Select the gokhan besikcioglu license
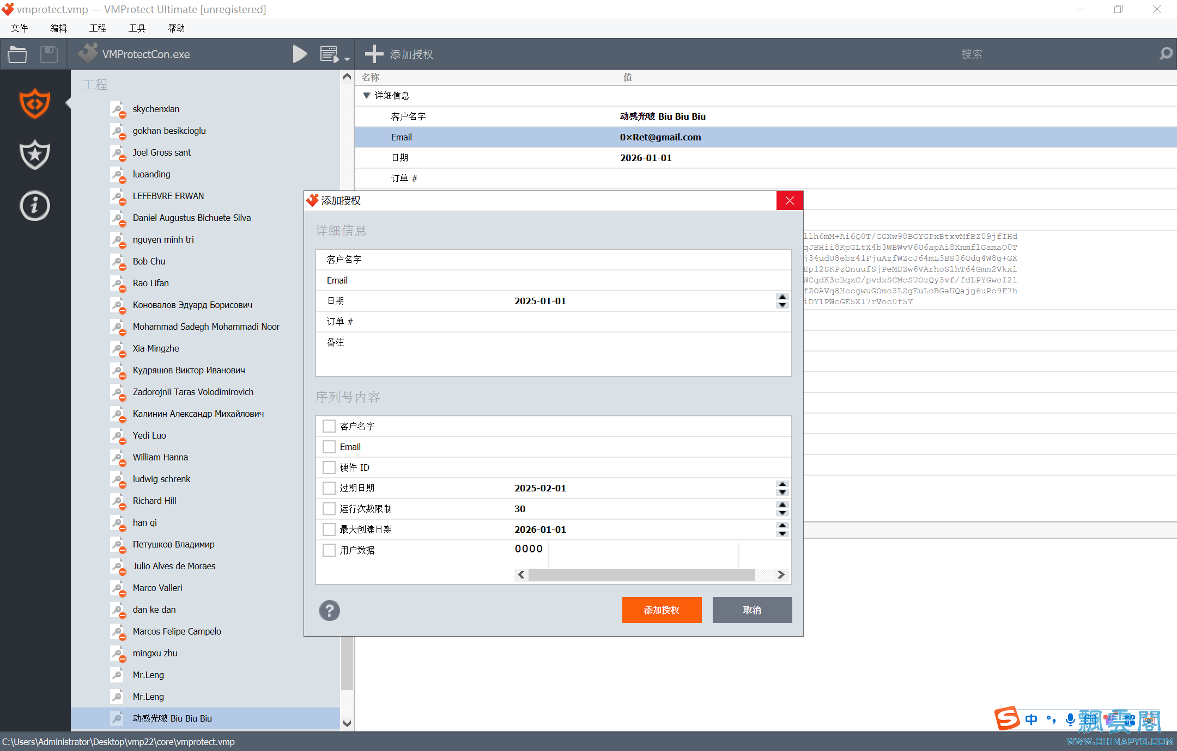The image size is (1177, 751). [169, 131]
